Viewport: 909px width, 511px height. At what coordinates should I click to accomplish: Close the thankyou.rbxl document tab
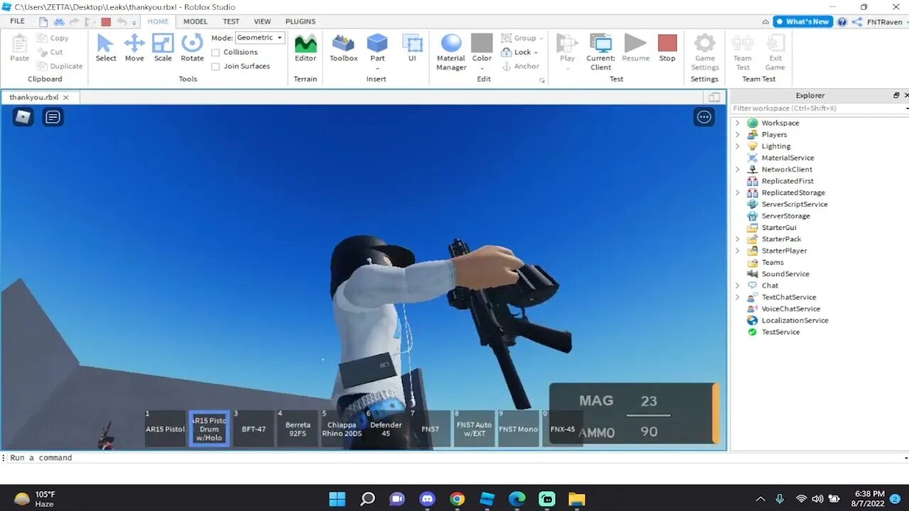66,97
